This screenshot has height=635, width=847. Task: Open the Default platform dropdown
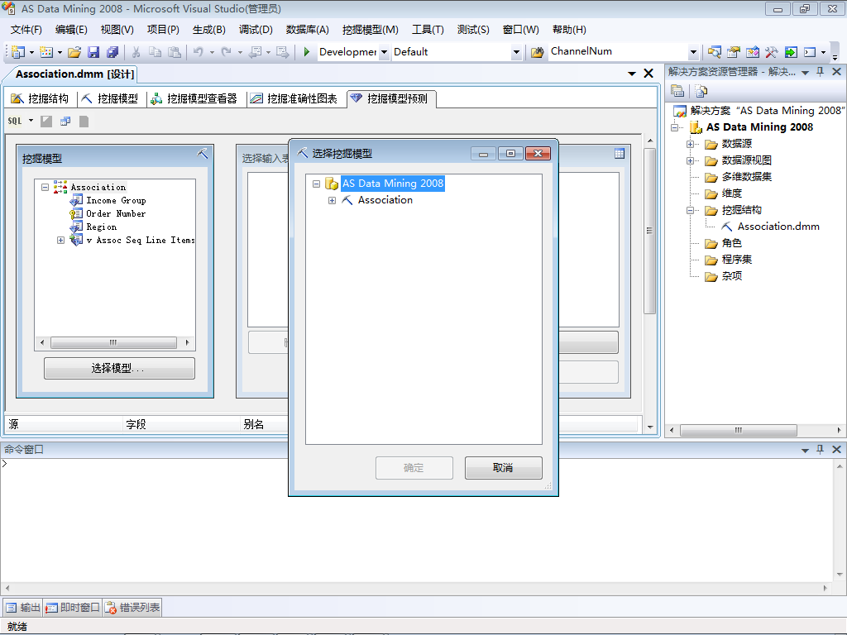(x=516, y=52)
